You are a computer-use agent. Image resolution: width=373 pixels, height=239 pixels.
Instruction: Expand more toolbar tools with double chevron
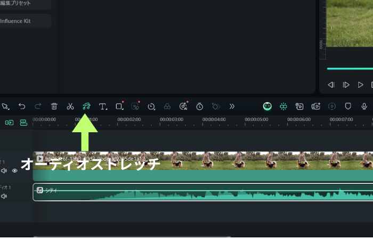point(232,106)
